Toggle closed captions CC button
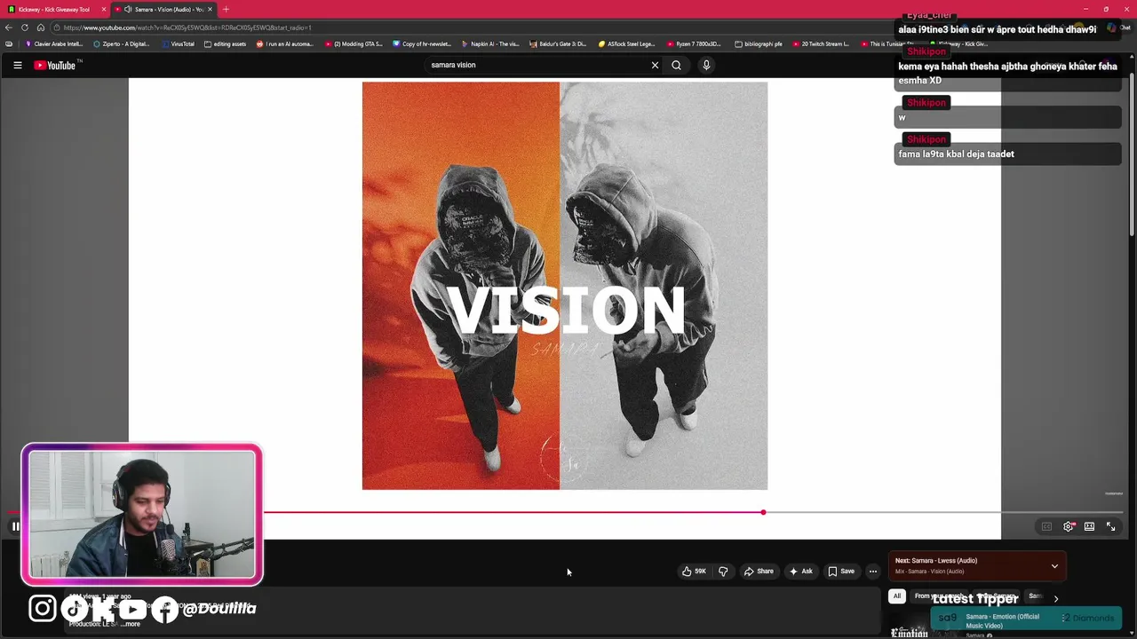The width and height of the screenshot is (1137, 639). point(1046,526)
